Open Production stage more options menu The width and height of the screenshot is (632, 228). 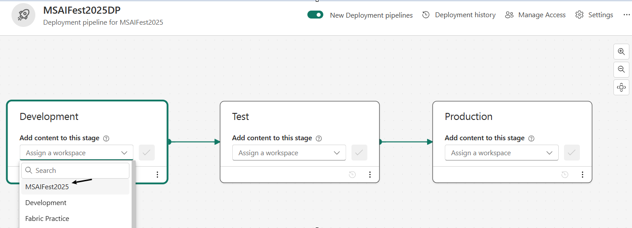point(583,175)
